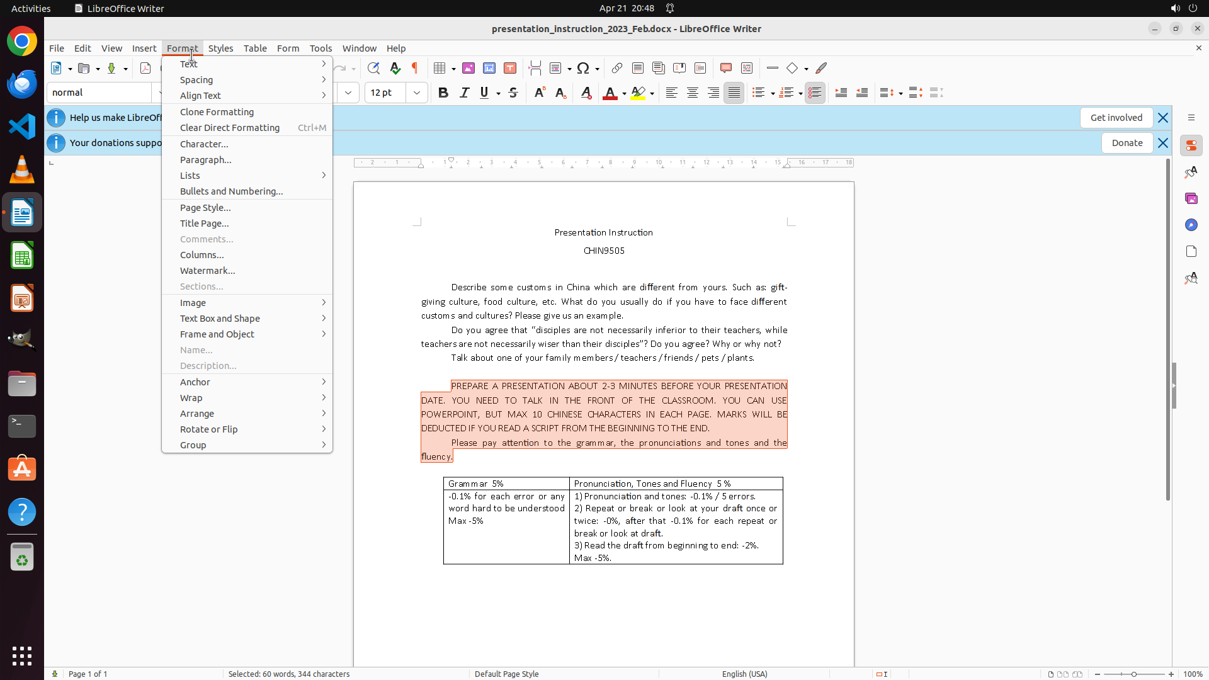
Task: Toggle bold formatting
Action: pos(443,93)
